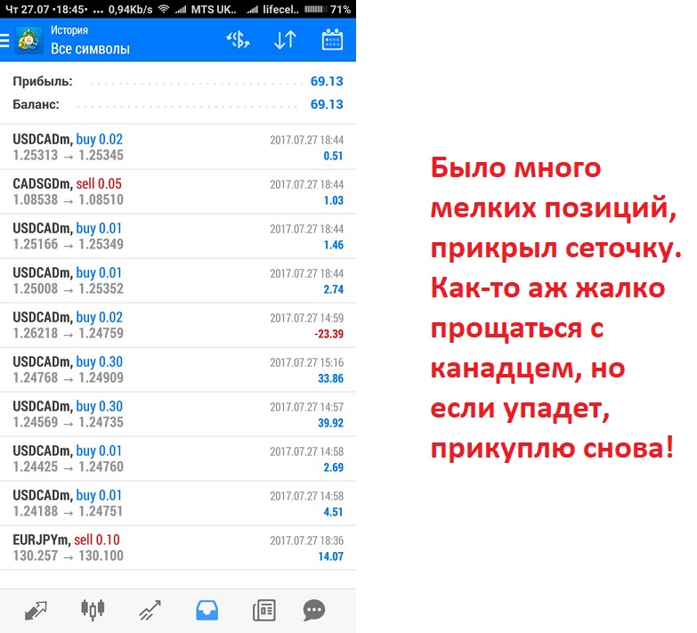Open the Quotes tab arrows icon
The width and height of the screenshot is (697, 633).
pos(36,611)
